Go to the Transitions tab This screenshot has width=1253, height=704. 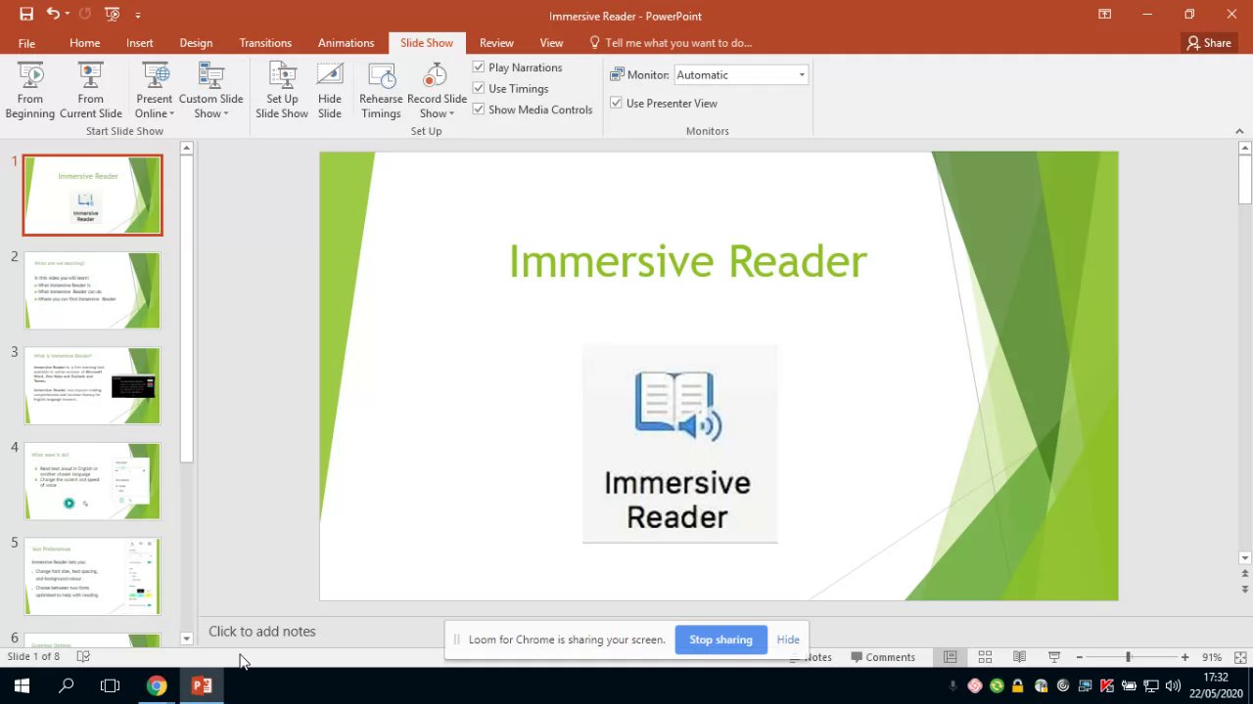click(265, 43)
